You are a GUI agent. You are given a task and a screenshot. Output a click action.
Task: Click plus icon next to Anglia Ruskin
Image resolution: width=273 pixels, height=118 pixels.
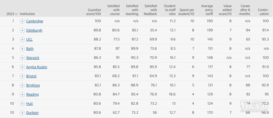pos(22,67)
